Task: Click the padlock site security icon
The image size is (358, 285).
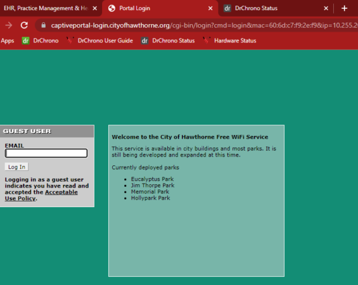Action: (43, 25)
